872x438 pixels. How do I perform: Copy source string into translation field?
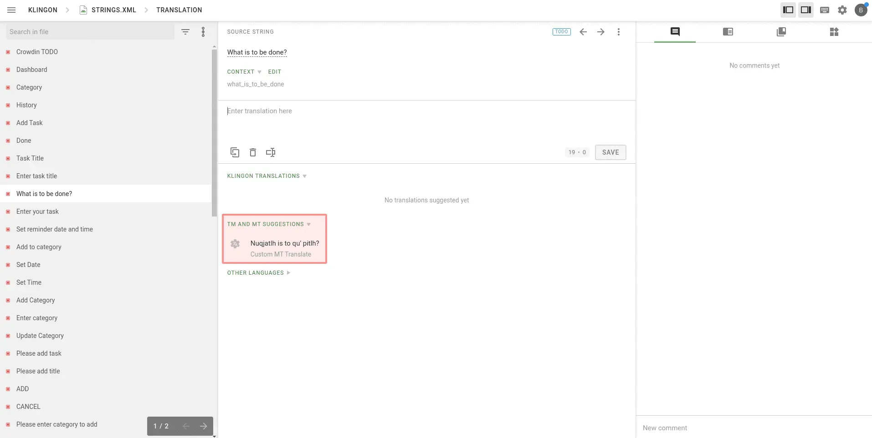point(235,152)
